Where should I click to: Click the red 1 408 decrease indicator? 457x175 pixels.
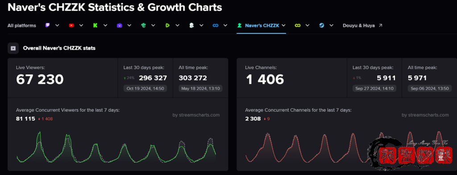click(x=46, y=119)
